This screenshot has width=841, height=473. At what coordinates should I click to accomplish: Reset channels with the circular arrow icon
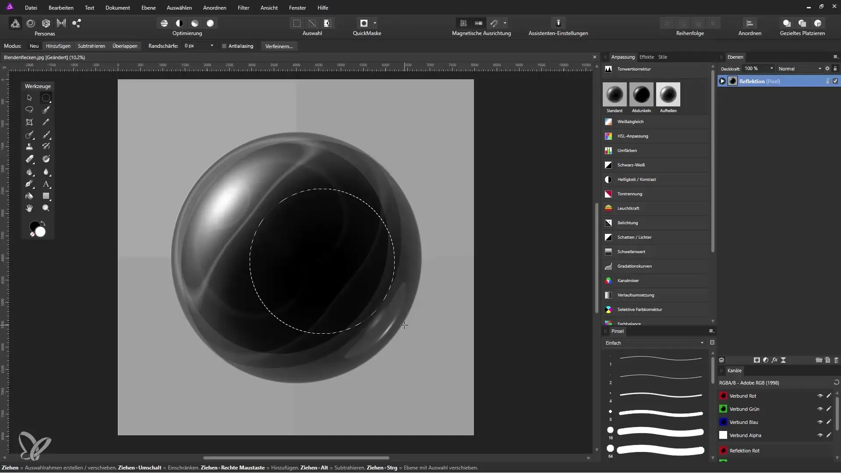[x=836, y=382]
